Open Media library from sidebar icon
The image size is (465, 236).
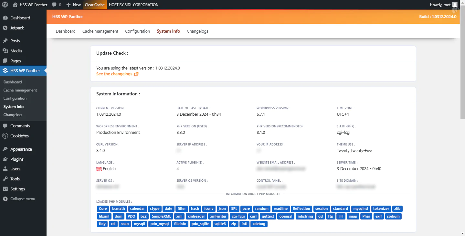pos(5,51)
